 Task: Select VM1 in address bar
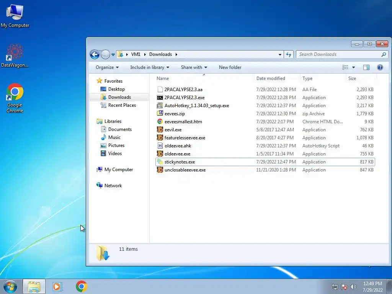[x=136, y=54]
